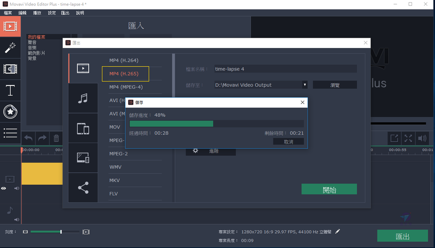Mute the audio track speaker icon
The height and width of the screenshot is (248, 435).
17,220
